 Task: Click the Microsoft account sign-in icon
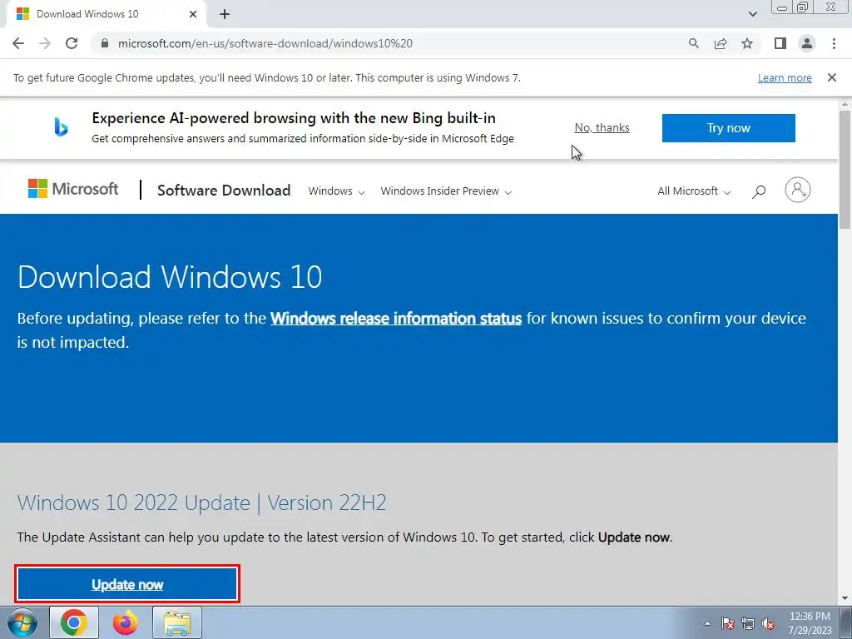pos(798,190)
